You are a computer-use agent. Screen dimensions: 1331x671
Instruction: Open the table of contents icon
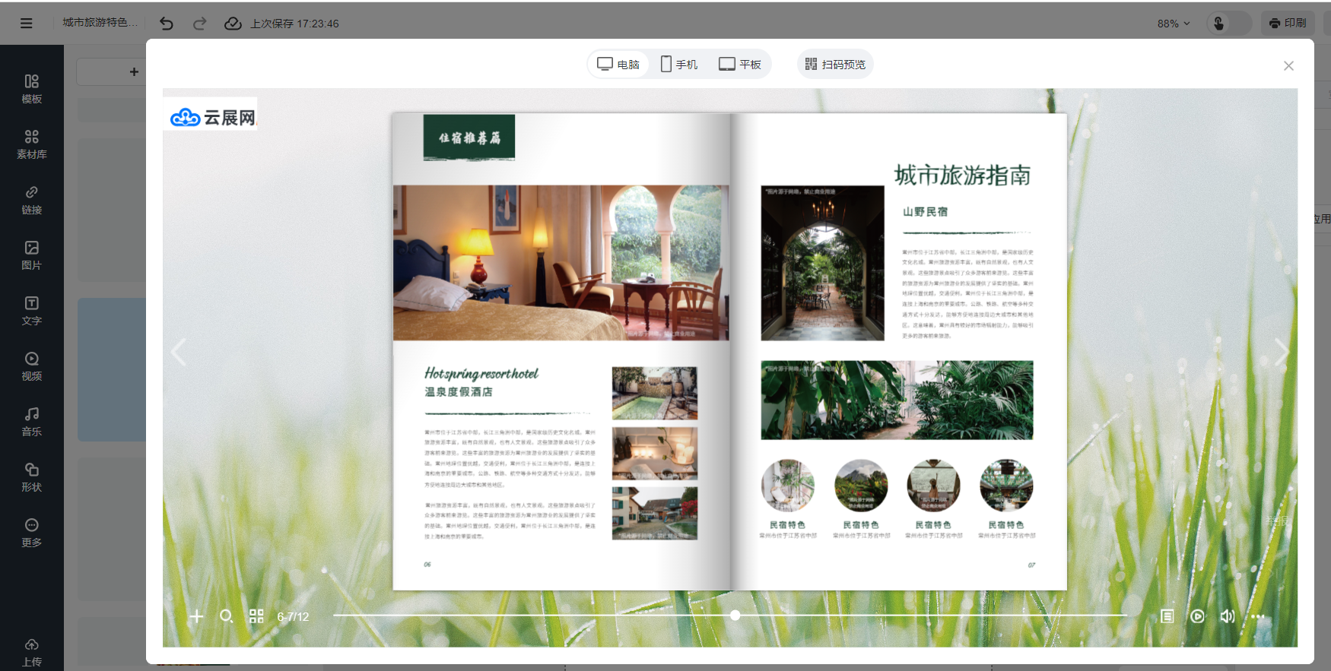(1167, 616)
